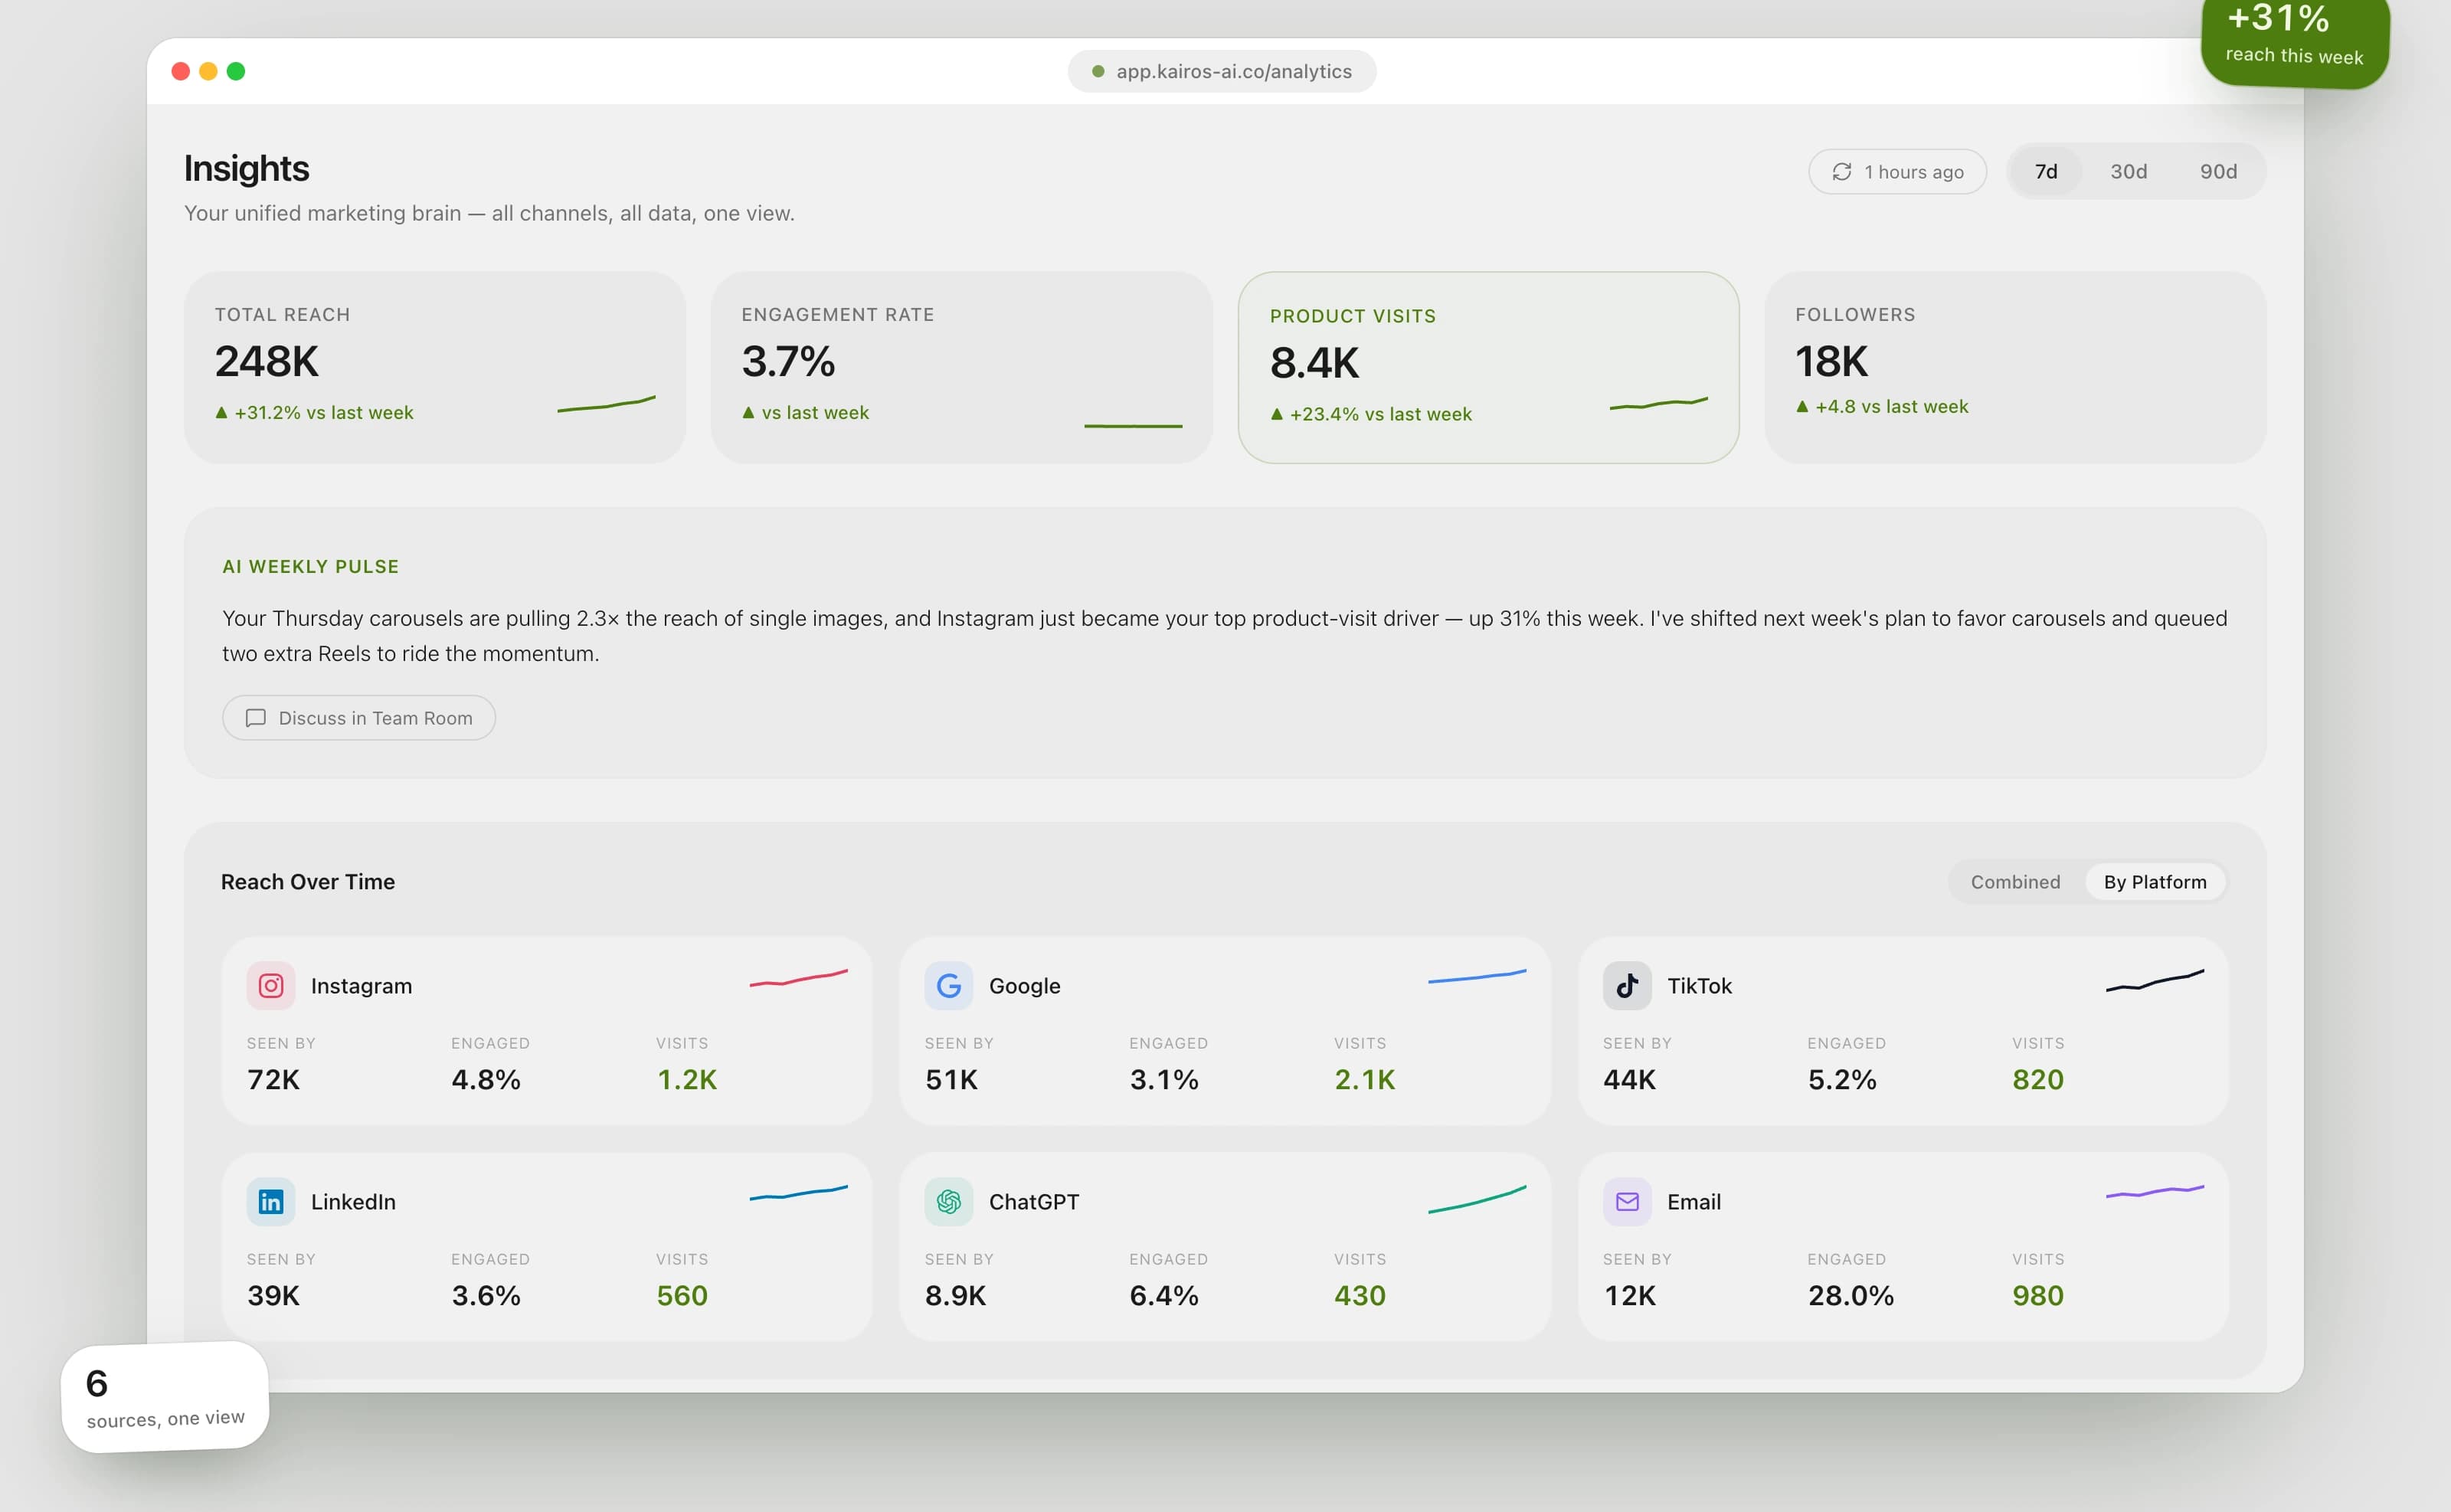Click the ChatGPT trend sparkline

pyautogui.click(x=1477, y=1199)
